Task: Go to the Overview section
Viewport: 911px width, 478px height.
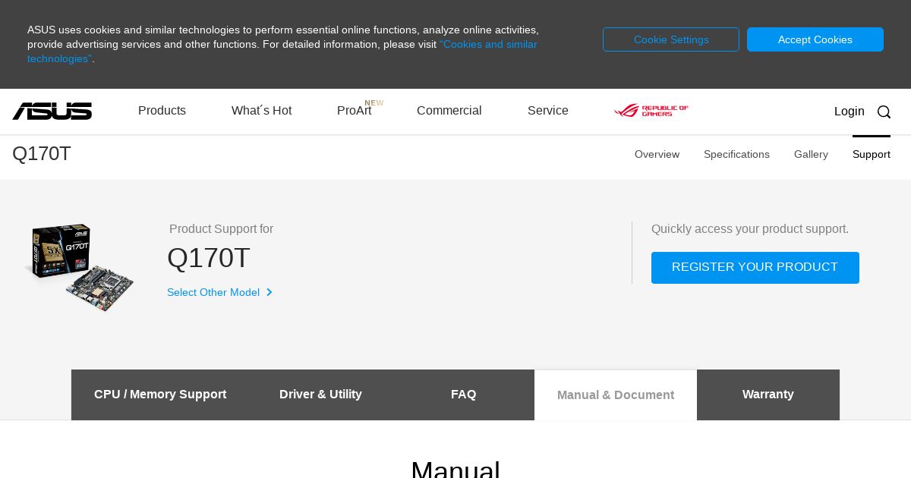Action: point(657,154)
